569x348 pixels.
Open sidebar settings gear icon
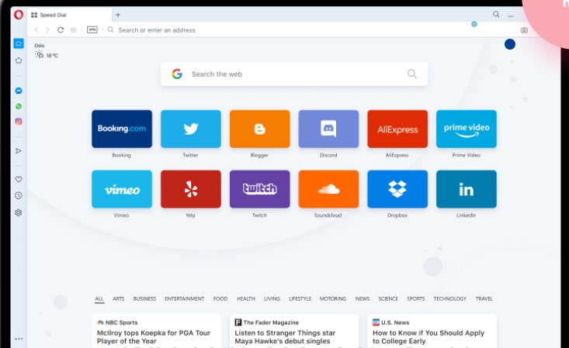[x=19, y=212]
